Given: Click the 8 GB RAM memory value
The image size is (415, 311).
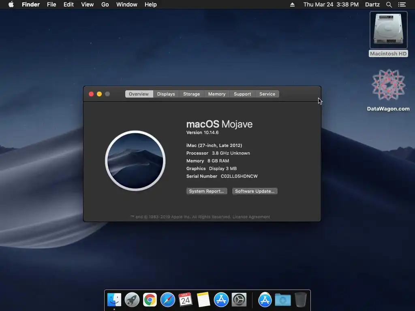Looking at the screenshot, I should [218, 161].
